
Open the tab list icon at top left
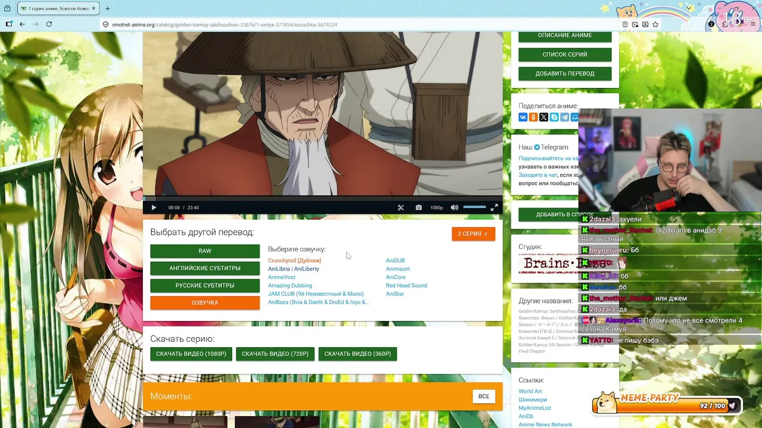click(x=8, y=8)
